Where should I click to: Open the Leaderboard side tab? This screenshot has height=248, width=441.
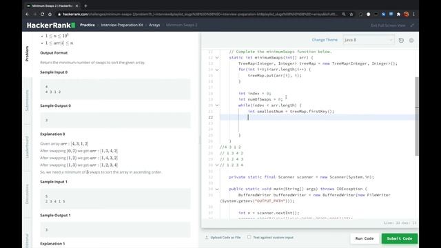pyautogui.click(x=27, y=147)
